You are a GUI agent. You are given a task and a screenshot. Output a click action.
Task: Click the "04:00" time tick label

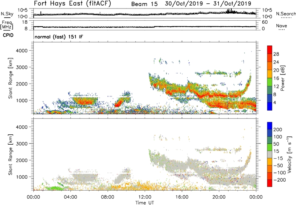coord(71,197)
